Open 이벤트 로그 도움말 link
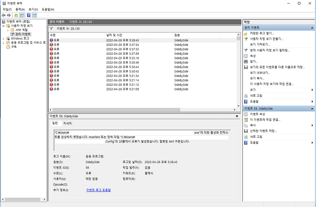 pos(98,190)
